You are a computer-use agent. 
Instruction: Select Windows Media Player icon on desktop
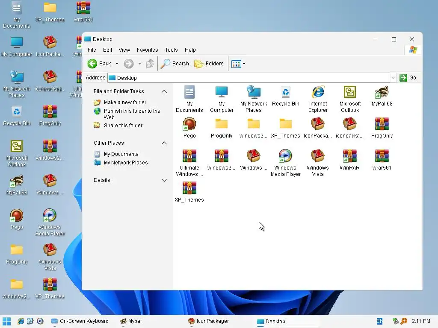coord(50,222)
